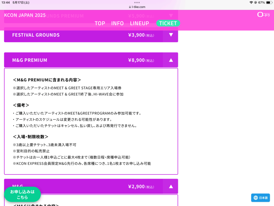Tap the Wi-Fi status icon
274x206 pixels.
pyautogui.click(x=251, y=2)
